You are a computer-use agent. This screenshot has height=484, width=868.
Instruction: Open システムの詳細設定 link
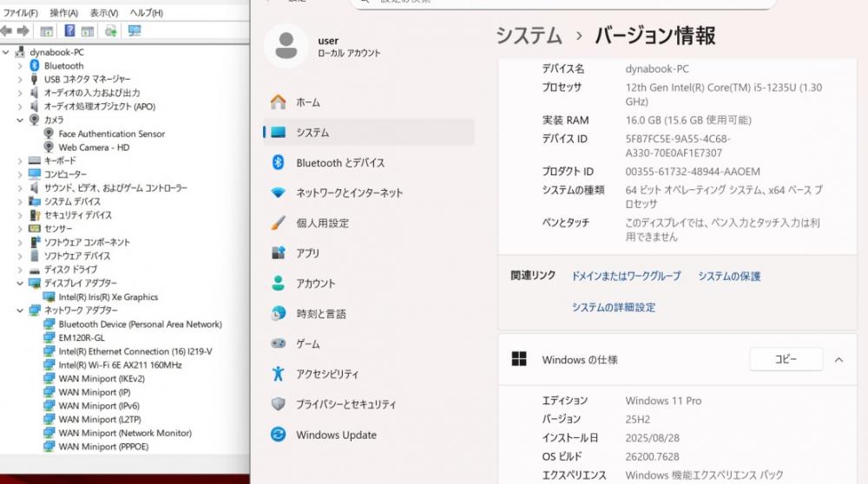coord(614,308)
